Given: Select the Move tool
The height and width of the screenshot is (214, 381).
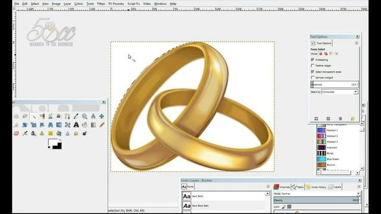Looking at the screenshot, I should click(x=102, y=117).
